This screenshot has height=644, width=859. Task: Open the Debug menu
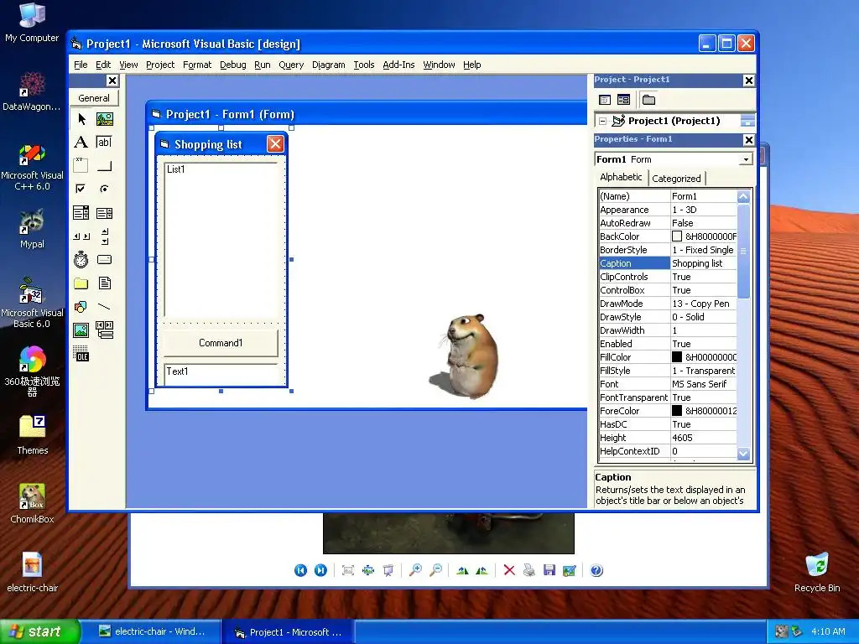tap(233, 65)
